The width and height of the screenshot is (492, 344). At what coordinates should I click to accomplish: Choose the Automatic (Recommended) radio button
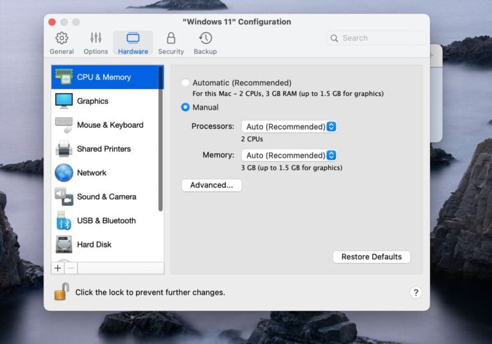coord(185,83)
